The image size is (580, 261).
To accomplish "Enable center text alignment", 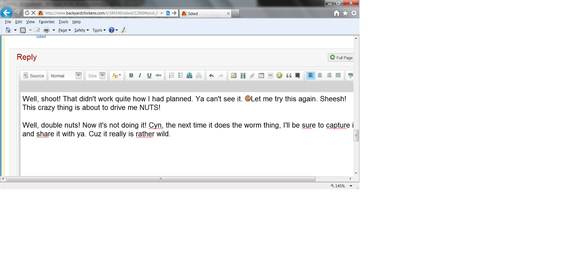I will 320,76.
